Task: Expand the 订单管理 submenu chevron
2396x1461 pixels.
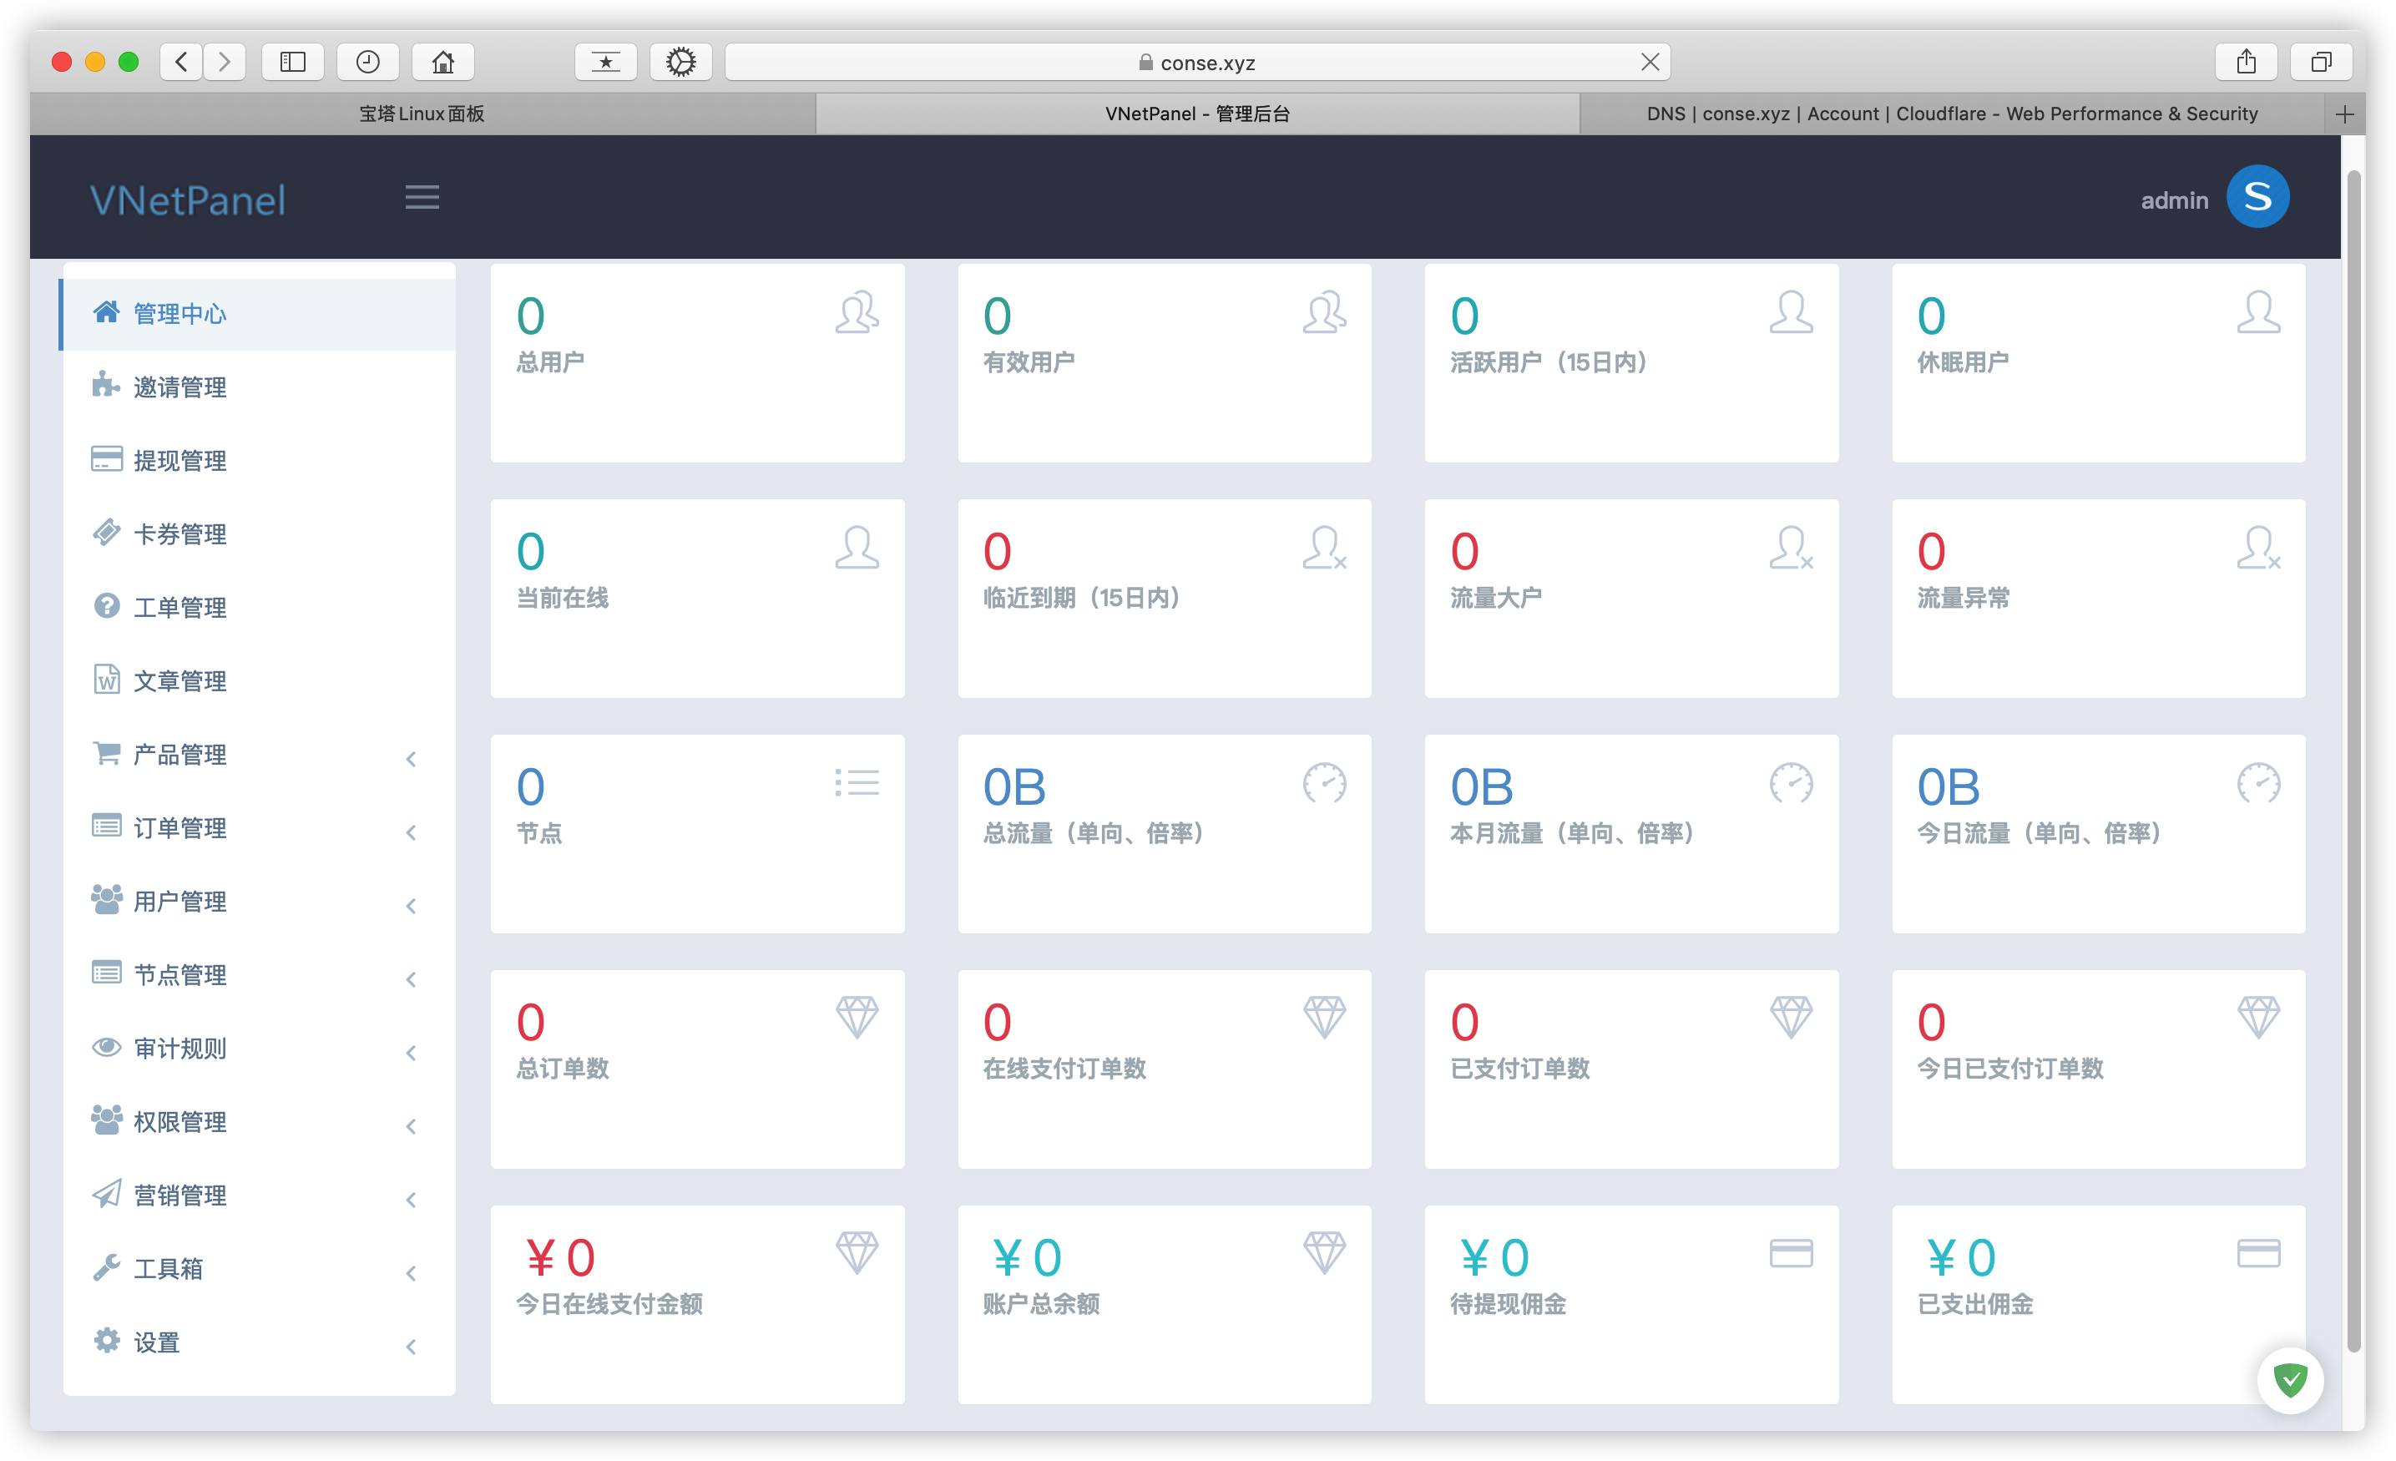Action: tap(412, 832)
